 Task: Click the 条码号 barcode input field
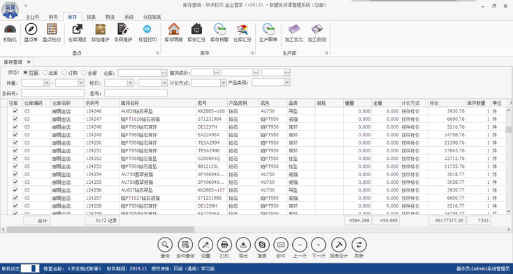[52, 93]
